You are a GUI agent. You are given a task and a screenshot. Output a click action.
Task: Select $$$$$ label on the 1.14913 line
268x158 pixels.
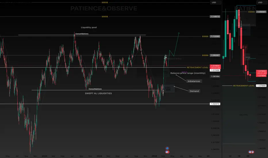click(x=105, y=17)
